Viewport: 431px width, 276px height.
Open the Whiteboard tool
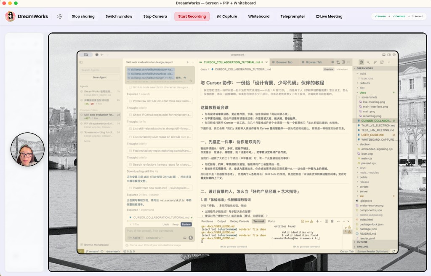coord(259,16)
